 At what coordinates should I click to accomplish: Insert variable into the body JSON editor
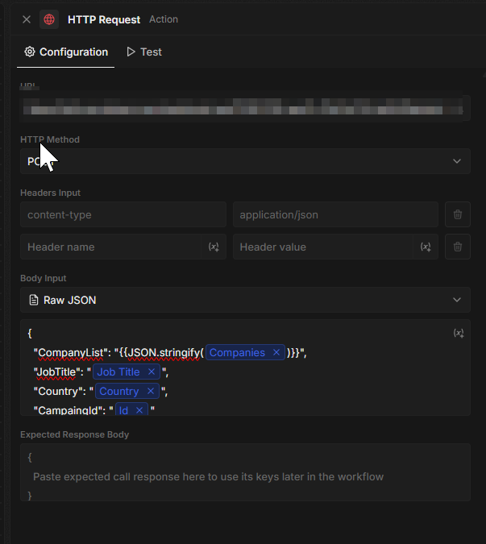coord(459,334)
